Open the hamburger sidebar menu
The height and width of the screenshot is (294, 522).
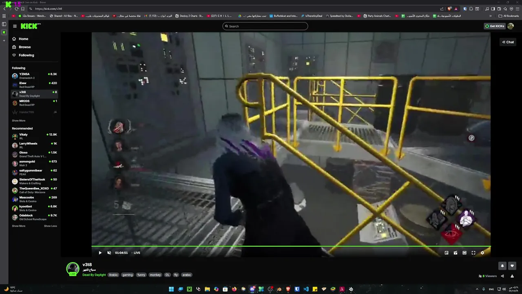click(x=15, y=26)
